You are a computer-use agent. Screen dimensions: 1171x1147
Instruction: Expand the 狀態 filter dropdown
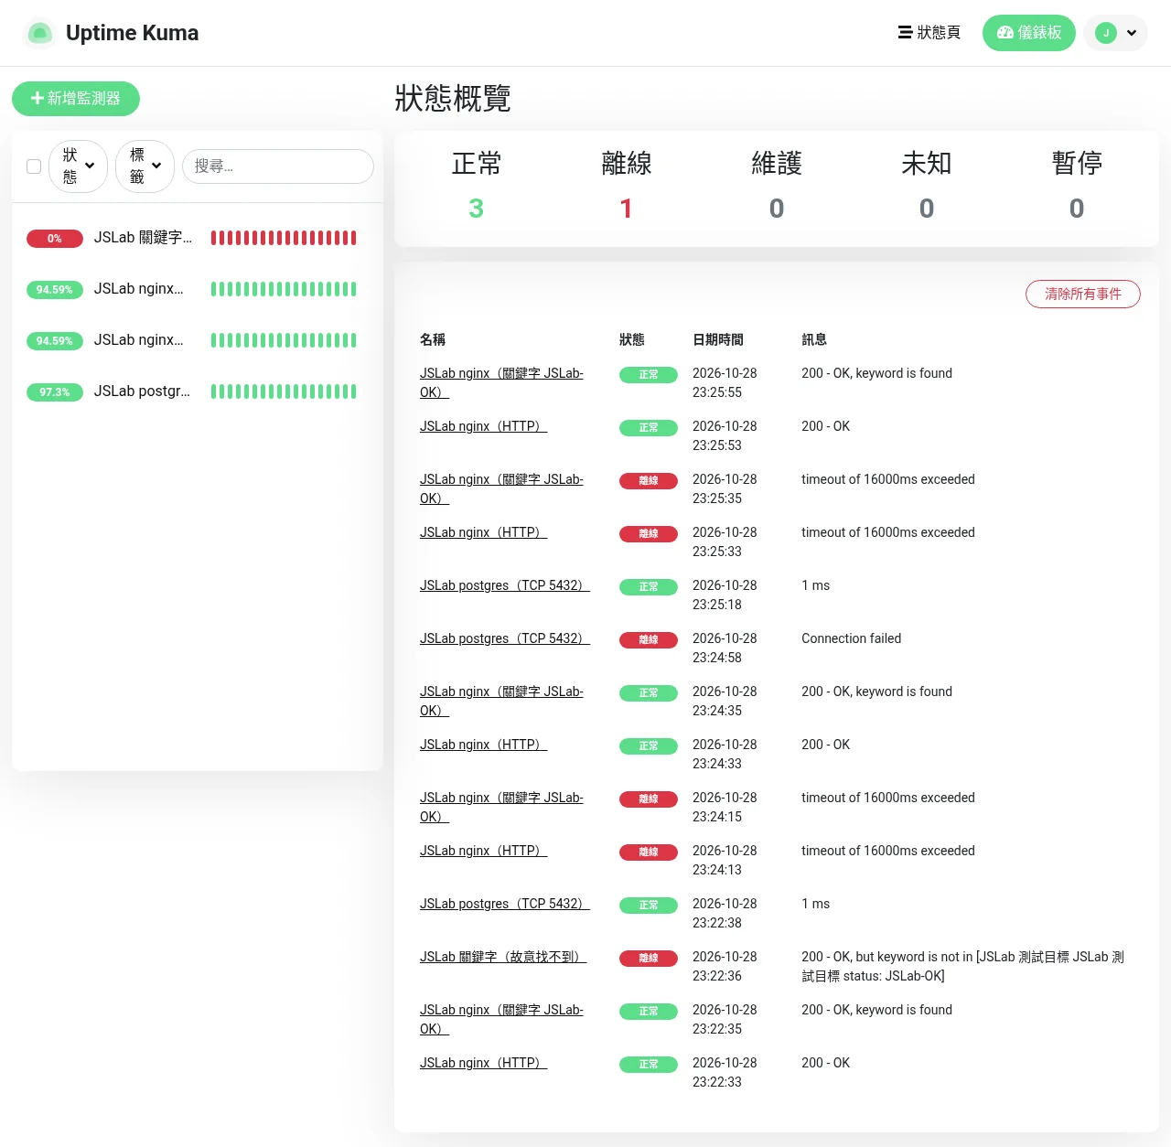[78, 166]
